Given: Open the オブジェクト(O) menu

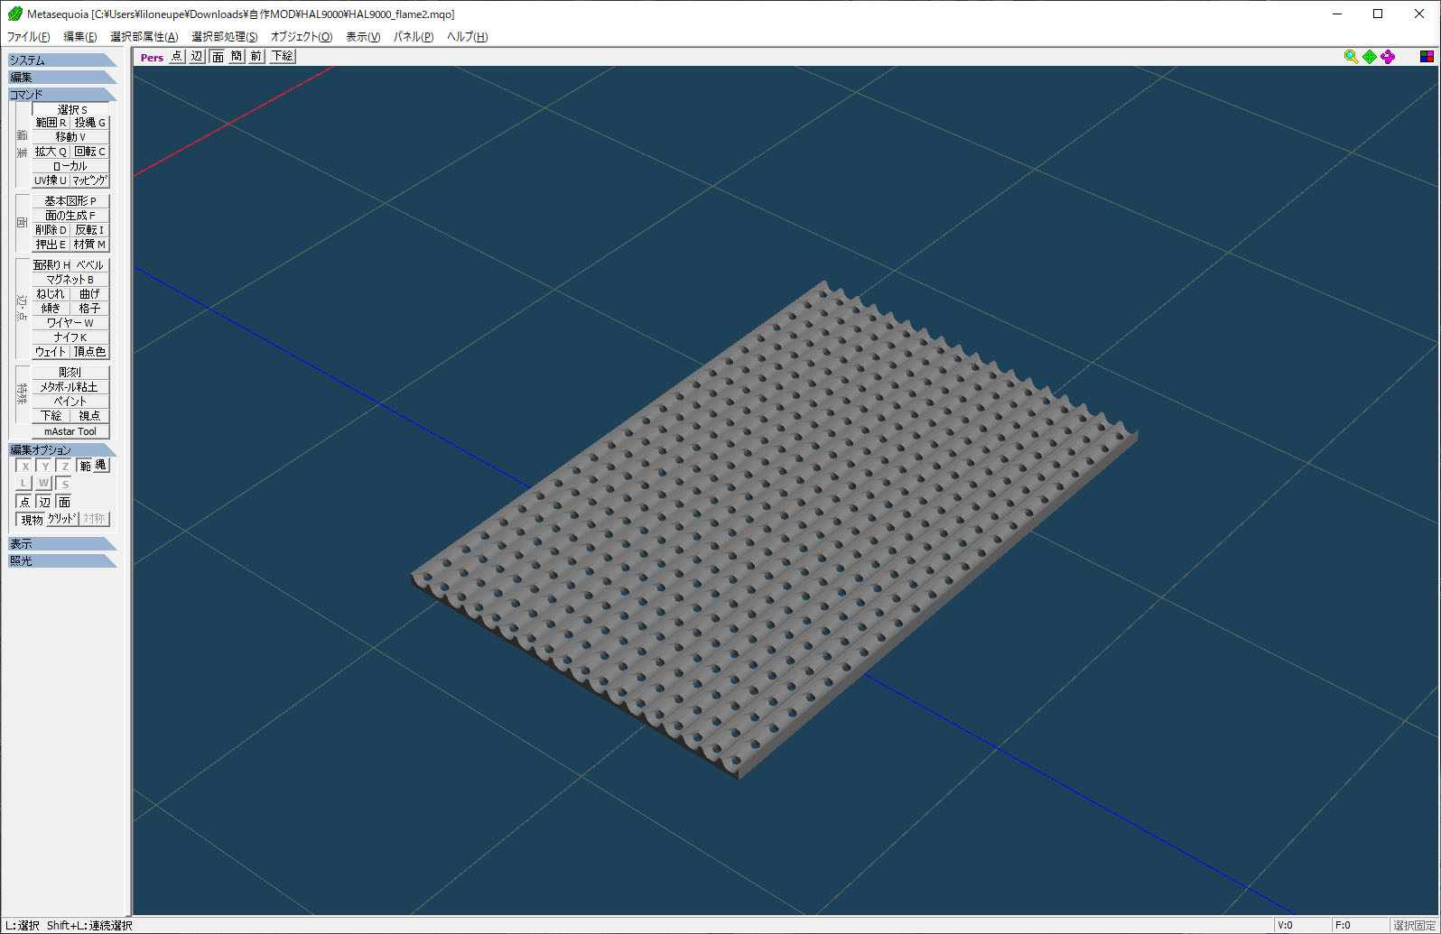Looking at the screenshot, I should 301,37.
